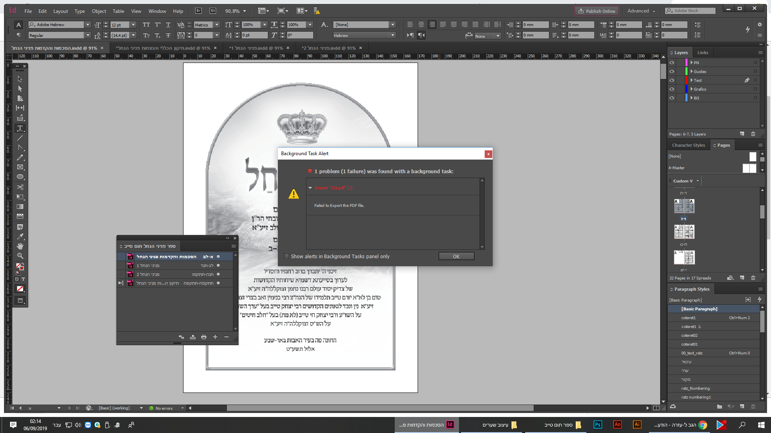Open the font family dropdown
This screenshot has width=771, height=433.
point(88,25)
